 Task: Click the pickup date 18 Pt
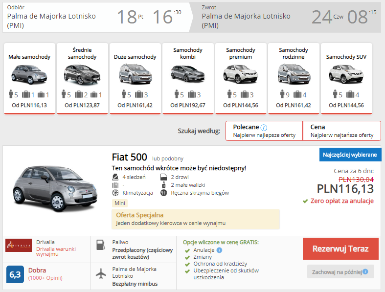tap(130, 17)
